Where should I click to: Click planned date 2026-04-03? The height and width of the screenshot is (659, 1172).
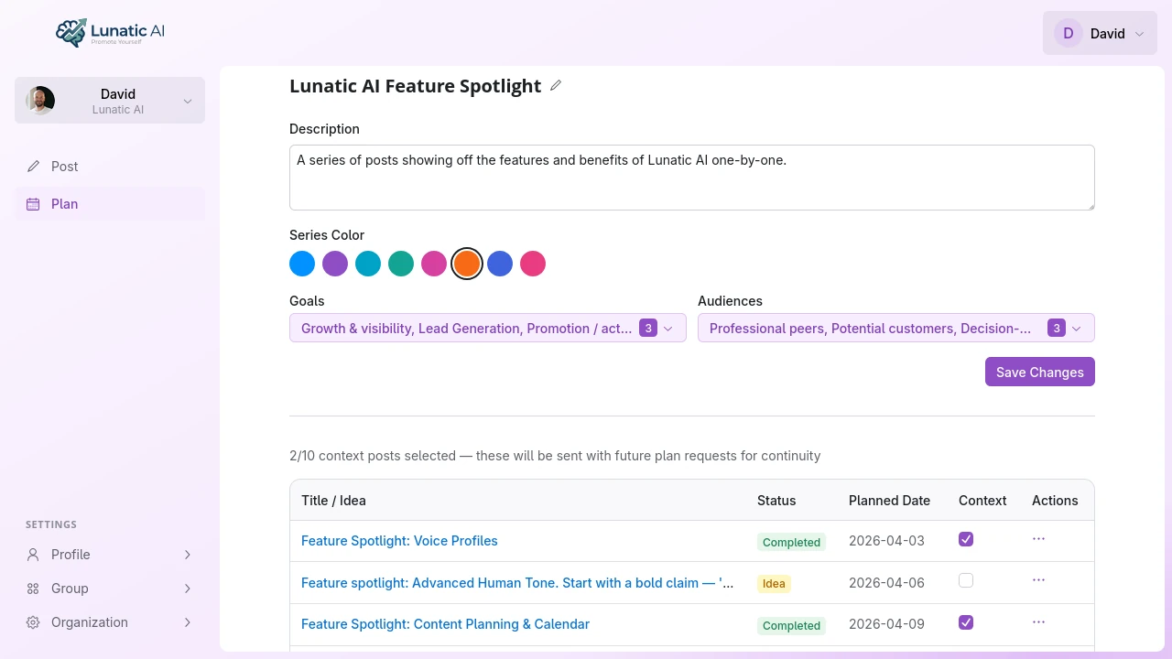886,541
